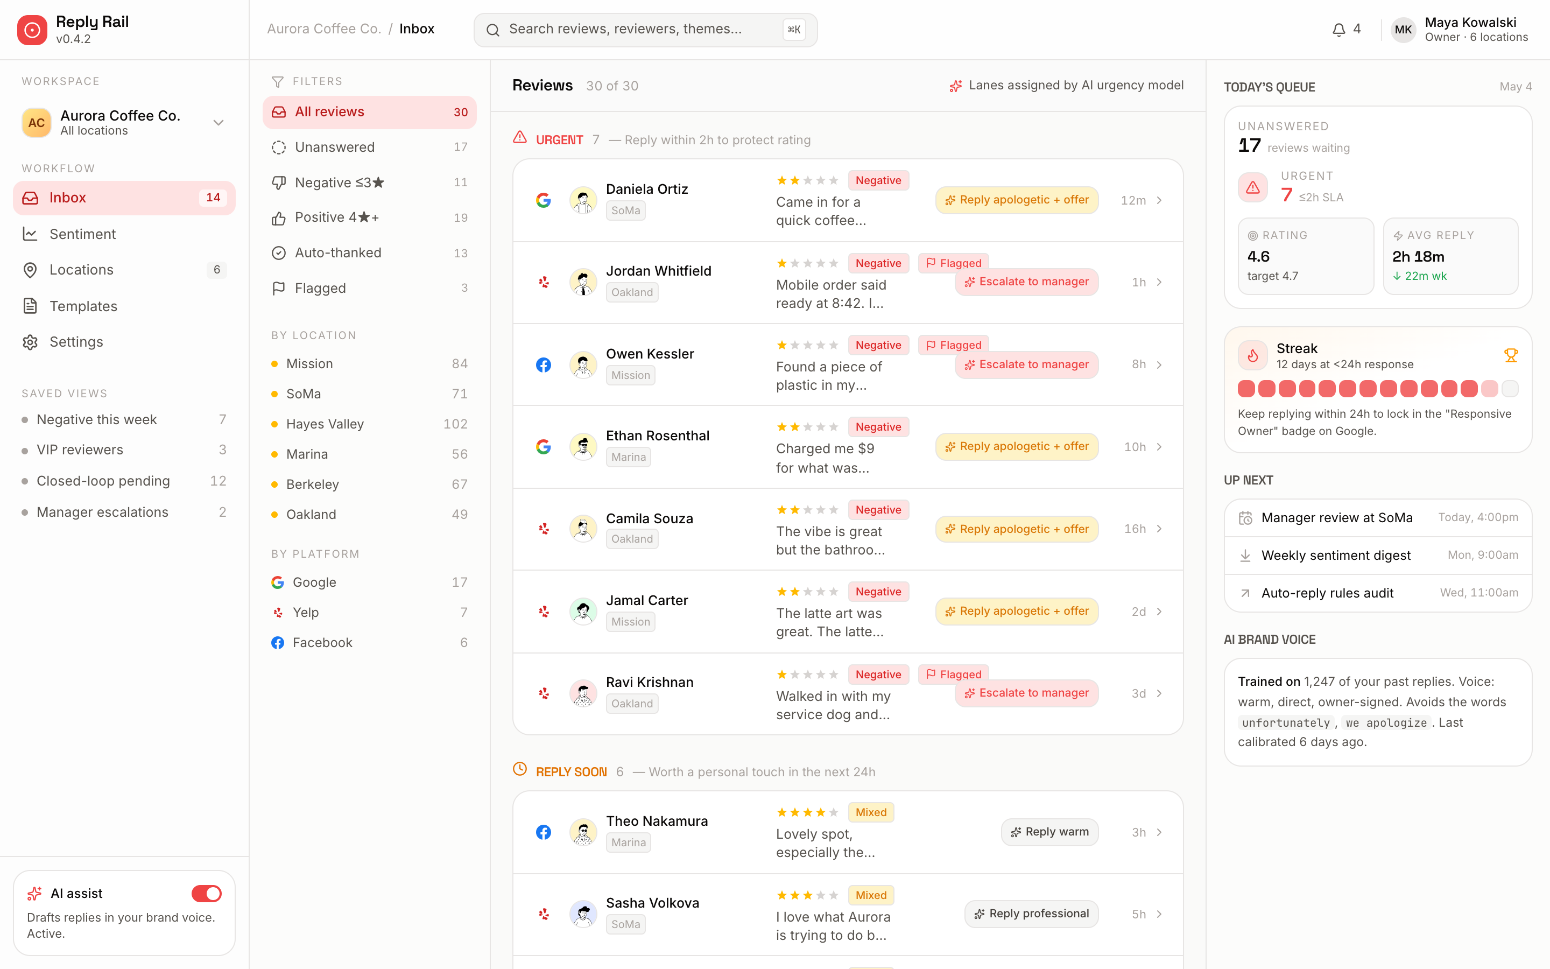Open the Manager escalations saved view
Image resolution: width=1550 pixels, height=969 pixels.
(x=124, y=512)
